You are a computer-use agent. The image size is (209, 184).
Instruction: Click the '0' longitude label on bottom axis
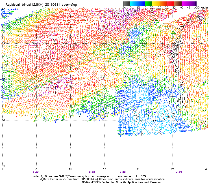(x=2, y=169)
